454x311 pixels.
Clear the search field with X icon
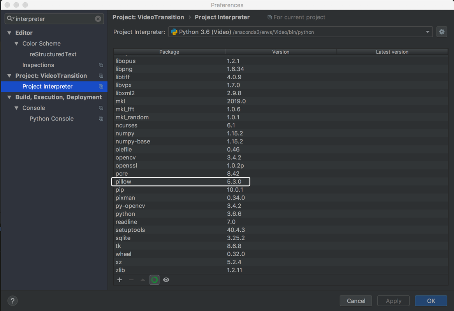[x=98, y=19]
